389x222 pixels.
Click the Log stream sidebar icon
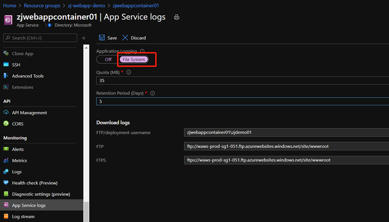click(6, 216)
